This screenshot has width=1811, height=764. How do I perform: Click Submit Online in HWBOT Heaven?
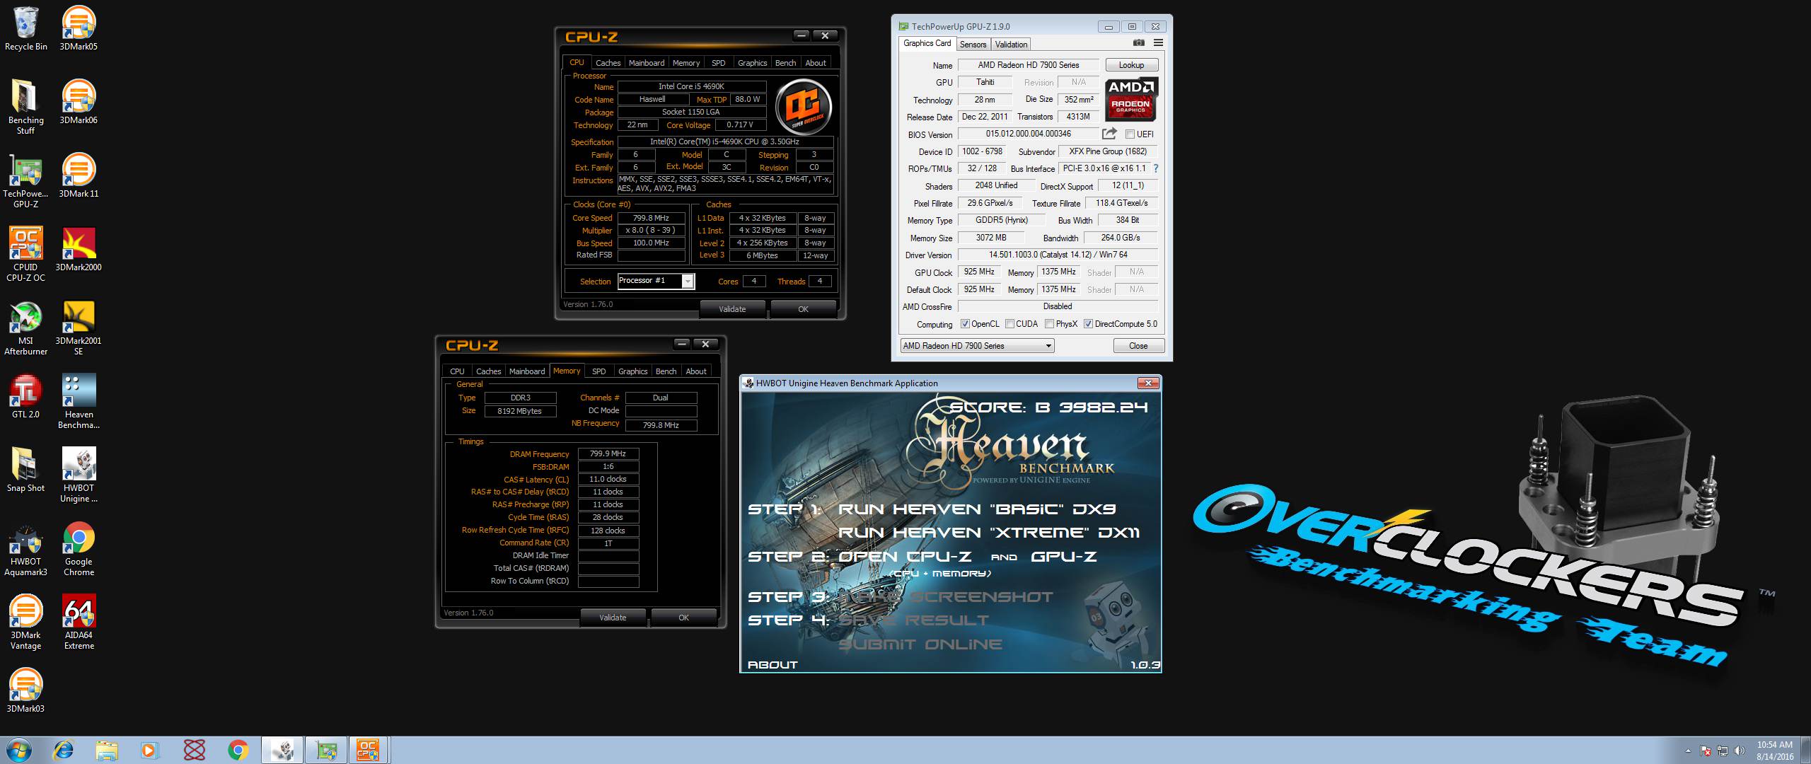(x=920, y=644)
